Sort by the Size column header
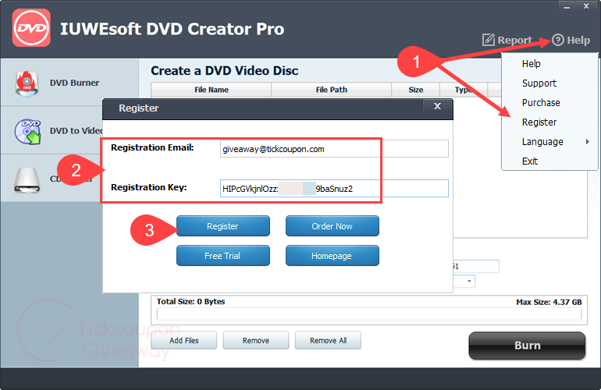 click(416, 90)
